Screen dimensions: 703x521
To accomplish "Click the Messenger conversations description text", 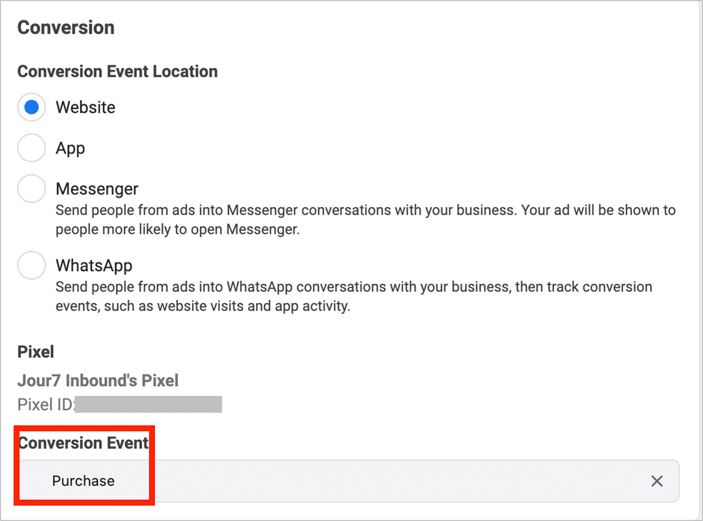I will tap(365, 220).
